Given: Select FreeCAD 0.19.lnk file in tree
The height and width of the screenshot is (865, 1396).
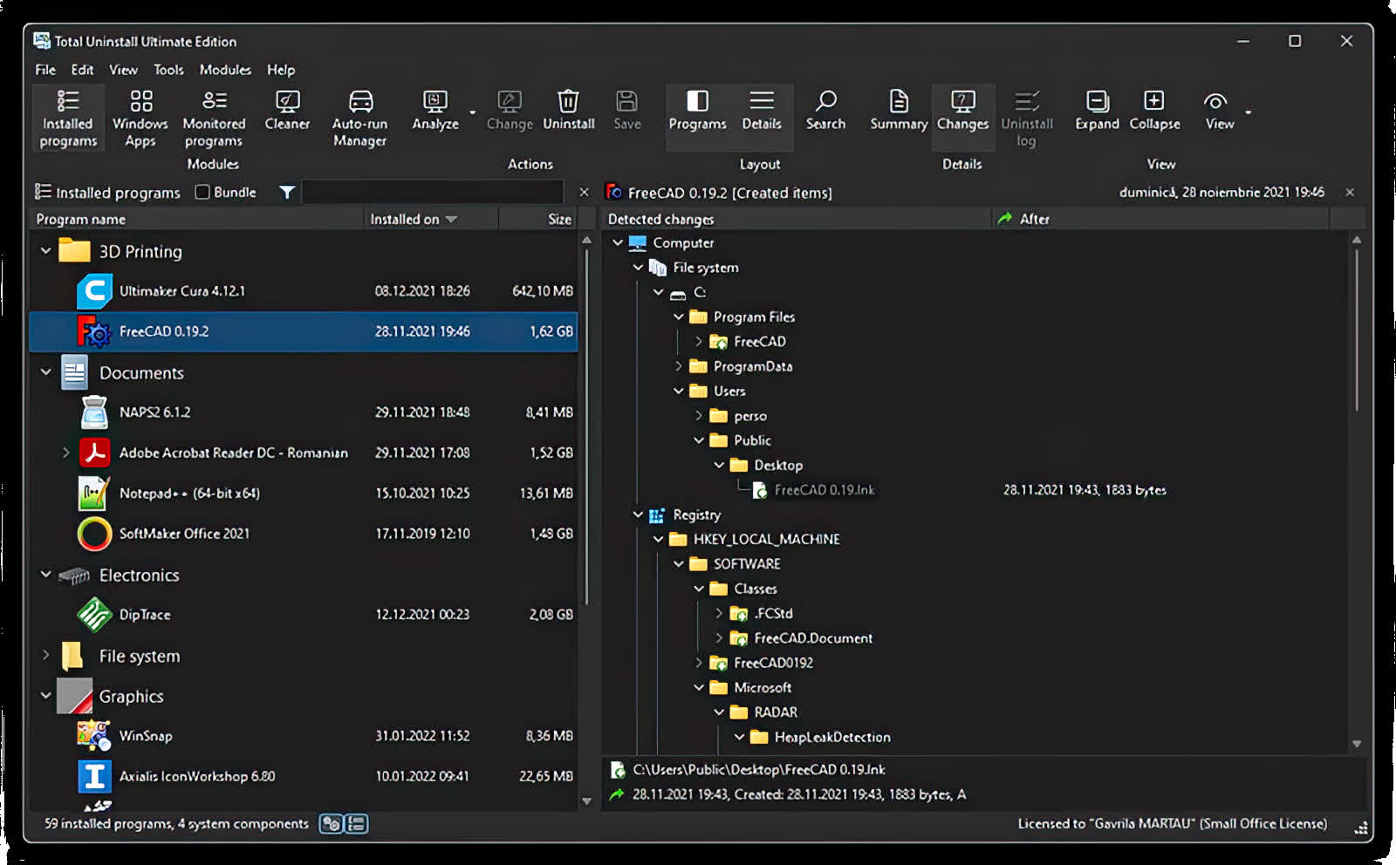Looking at the screenshot, I should (824, 490).
